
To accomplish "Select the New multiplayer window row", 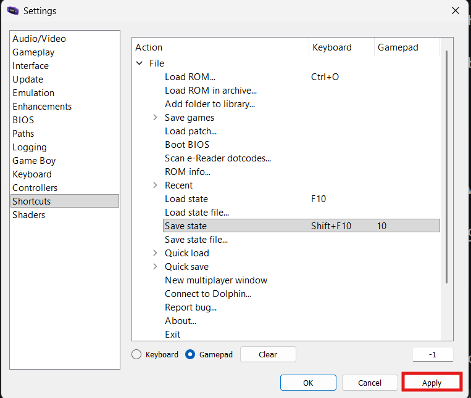I will click(301, 280).
